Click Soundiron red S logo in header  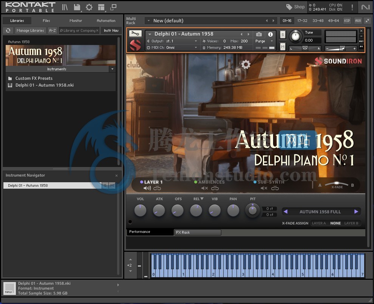point(135,45)
